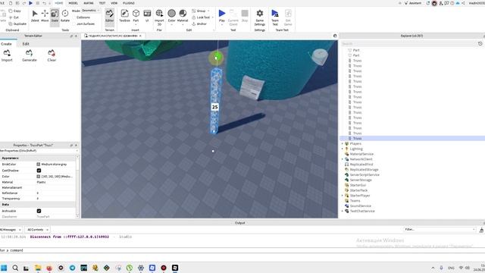Open All Messages output filter dropdown
Viewport: 485px width, 273px height.
(x=10, y=230)
